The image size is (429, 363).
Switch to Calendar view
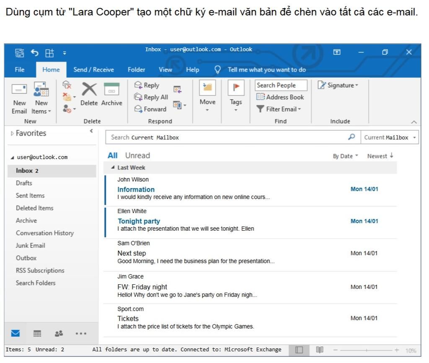[x=37, y=333]
